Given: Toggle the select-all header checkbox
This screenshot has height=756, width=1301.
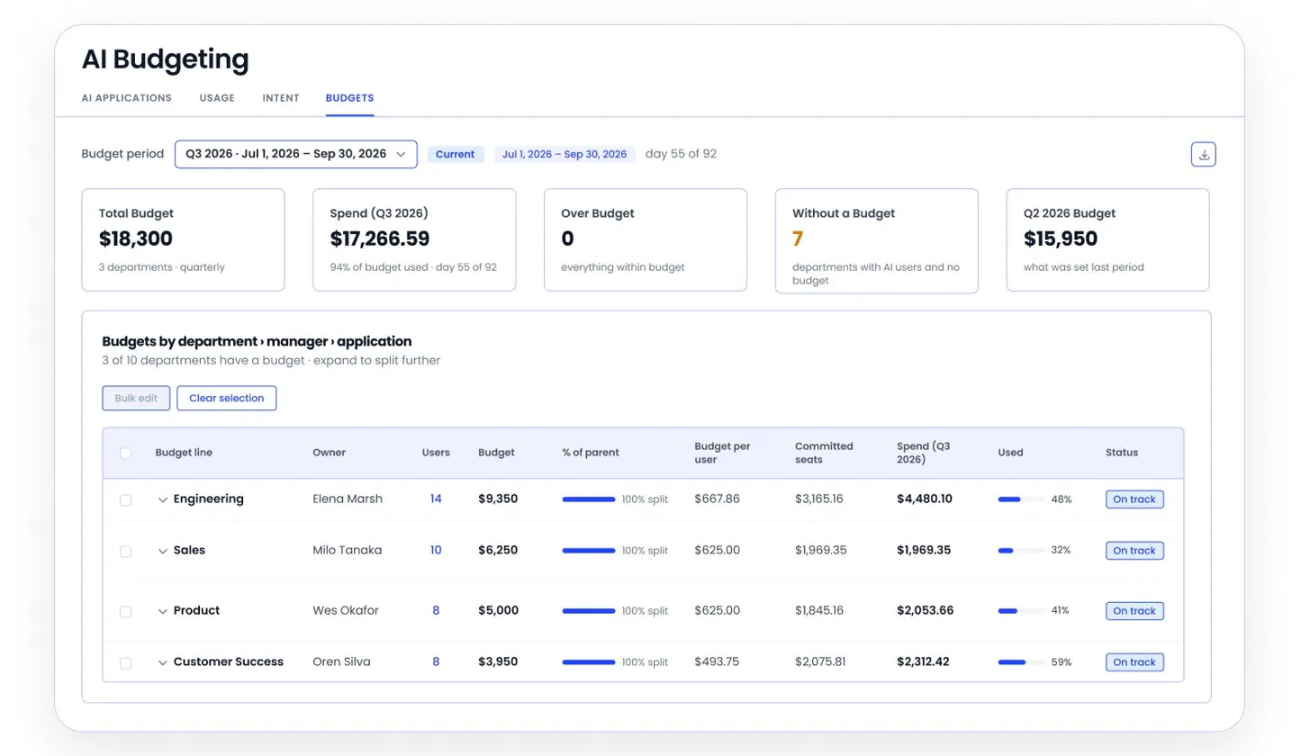Looking at the screenshot, I should [126, 453].
